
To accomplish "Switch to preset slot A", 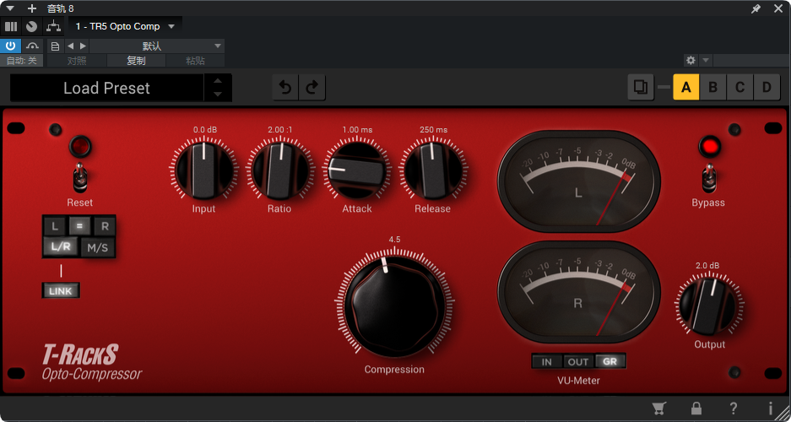I will point(686,87).
